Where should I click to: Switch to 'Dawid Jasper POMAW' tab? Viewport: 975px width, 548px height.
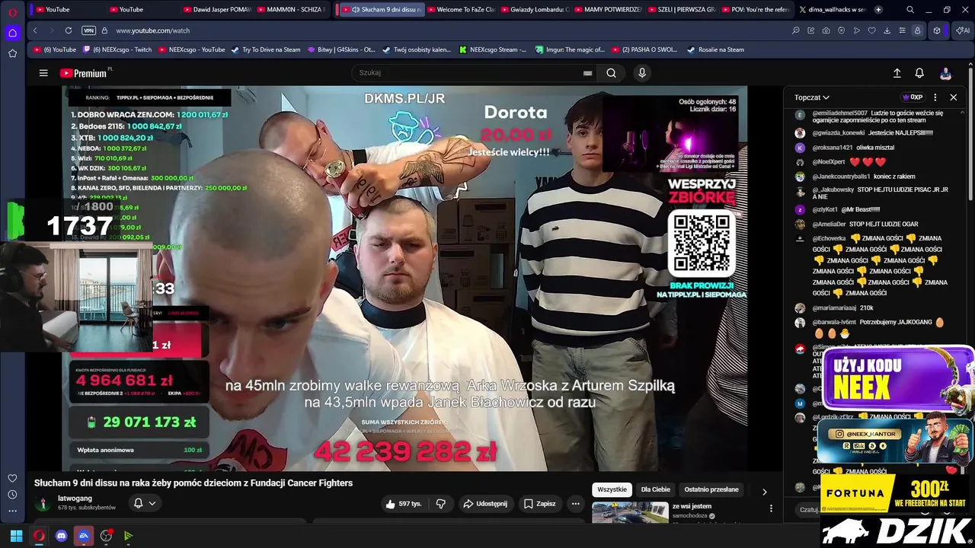(x=216, y=10)
